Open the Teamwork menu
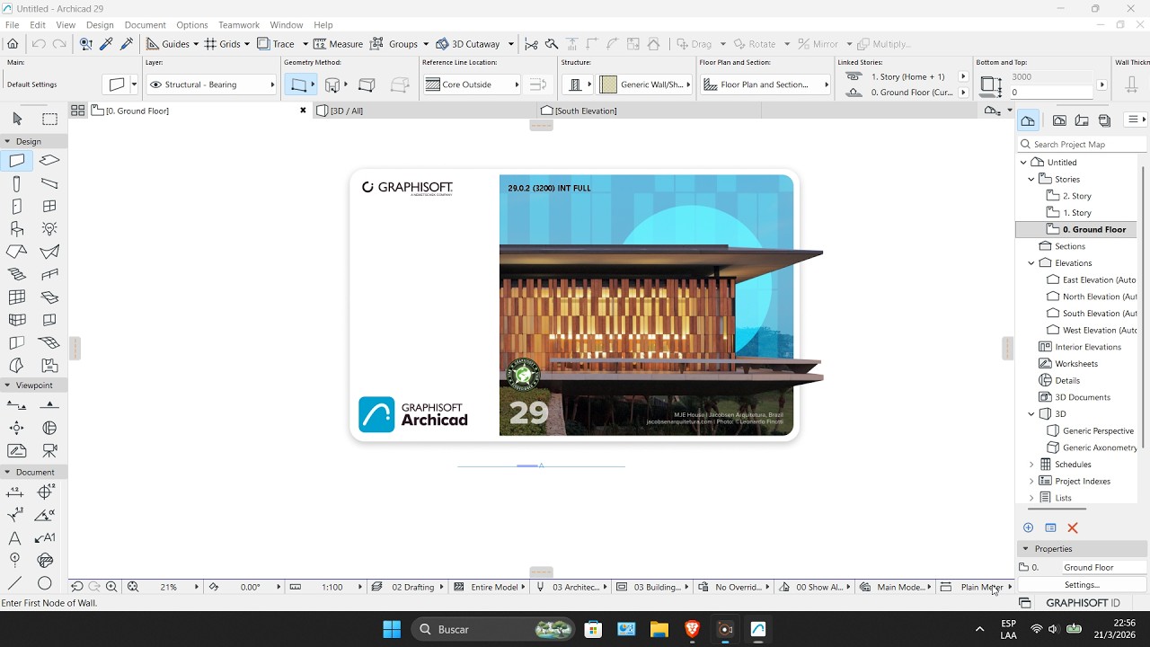 pos(239,24)
